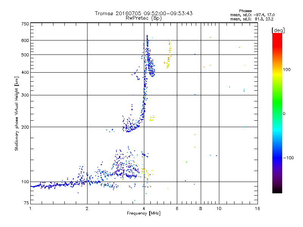
Task: Click the "Frequency [MHz]" x-axis title
Action: click(144, 213)
